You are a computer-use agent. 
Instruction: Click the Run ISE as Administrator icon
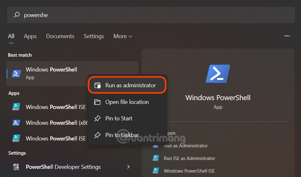pos(156,158)
